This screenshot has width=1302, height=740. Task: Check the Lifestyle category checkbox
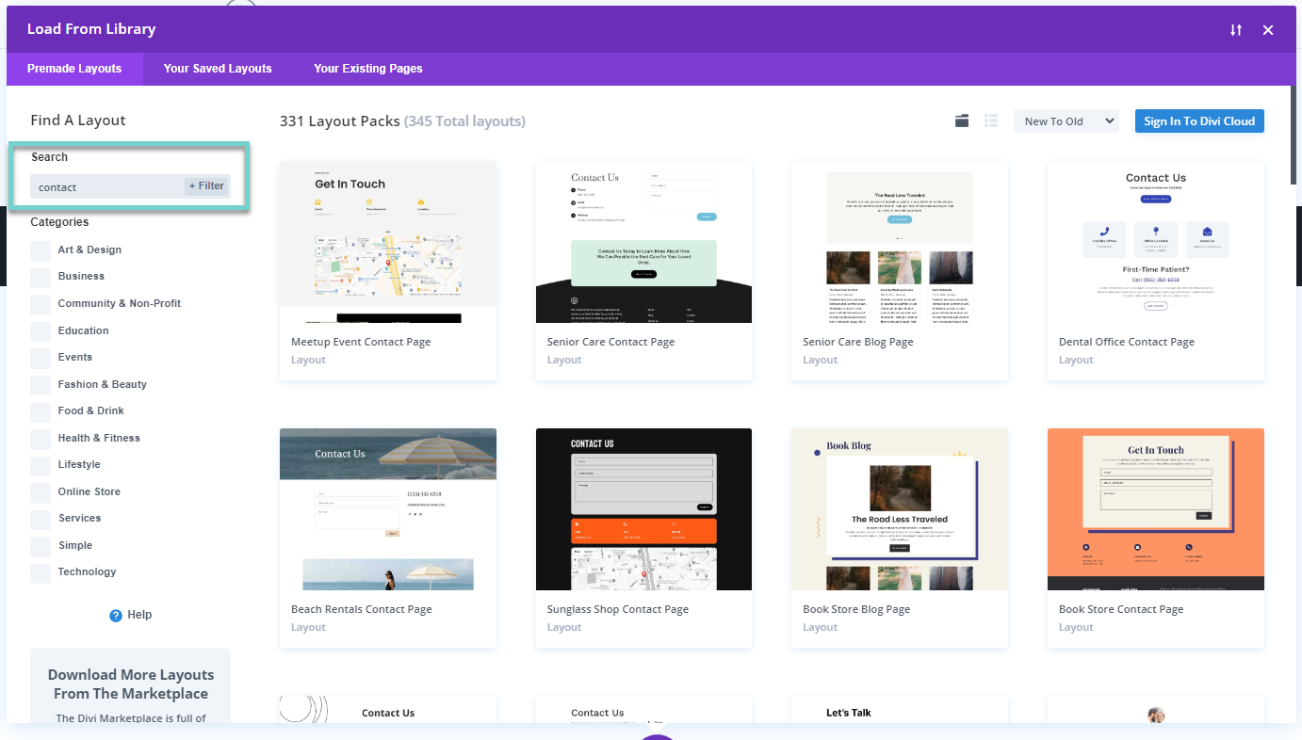click(41, 465)
